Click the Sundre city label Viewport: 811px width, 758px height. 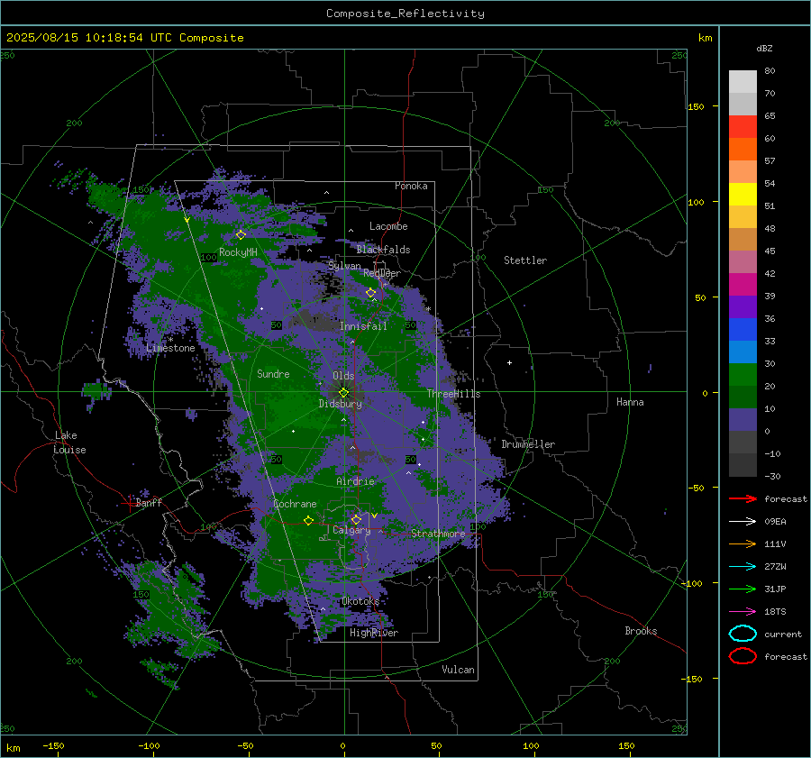click(x=273, y=374)
